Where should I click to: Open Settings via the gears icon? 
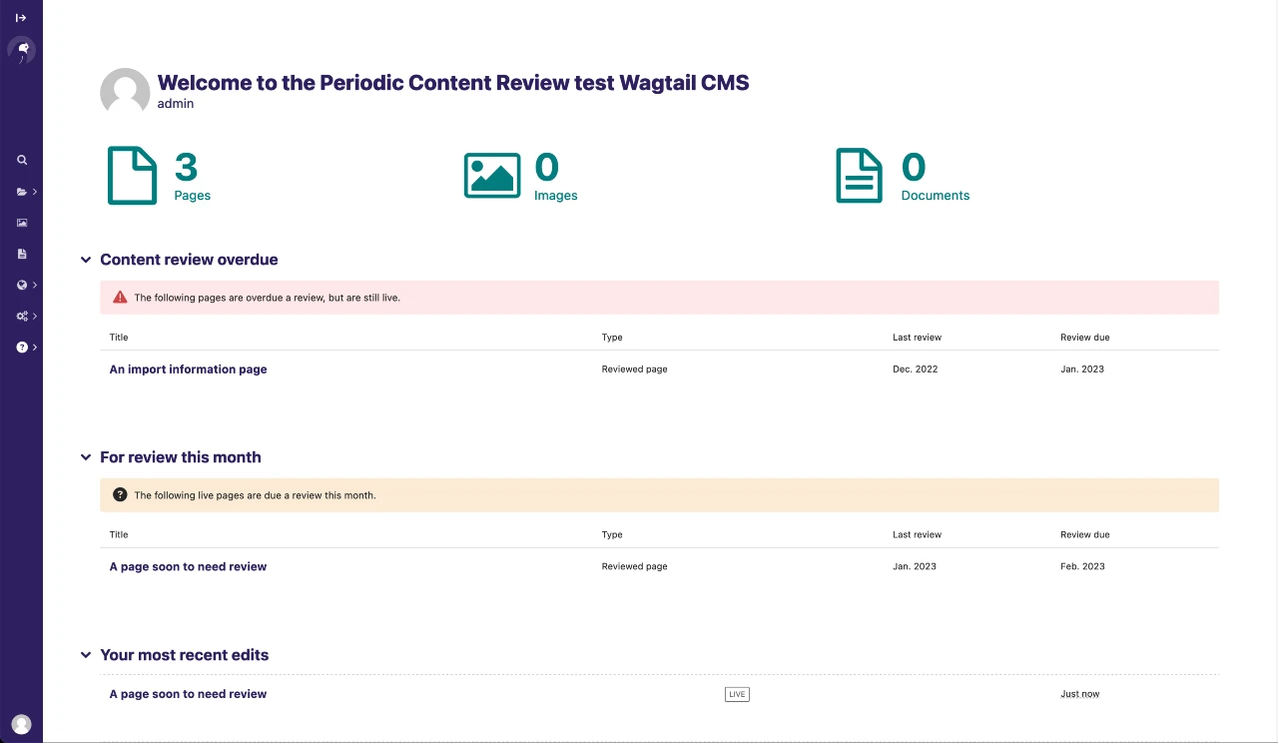21,315
